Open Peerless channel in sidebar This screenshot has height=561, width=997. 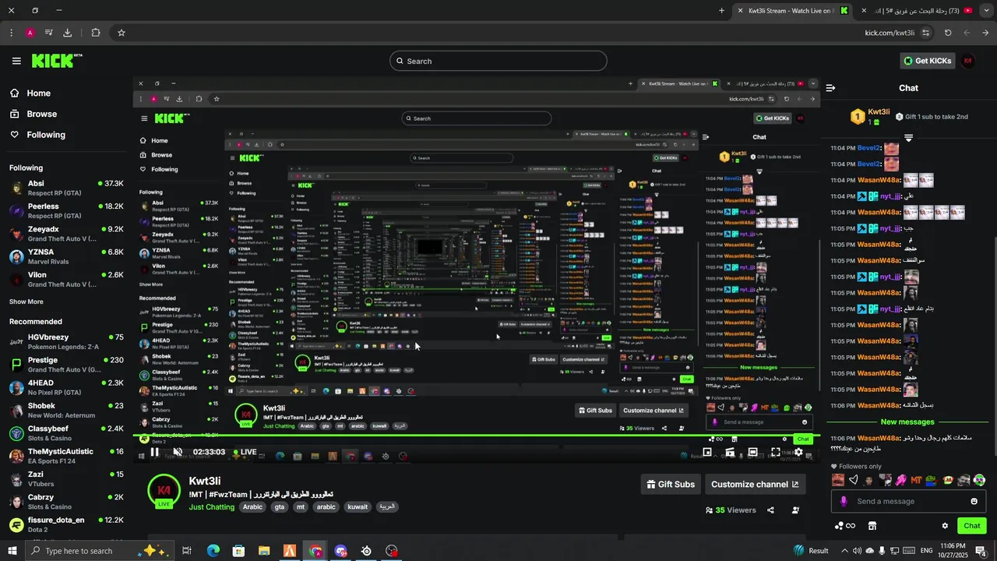click(x=66, y=210)
